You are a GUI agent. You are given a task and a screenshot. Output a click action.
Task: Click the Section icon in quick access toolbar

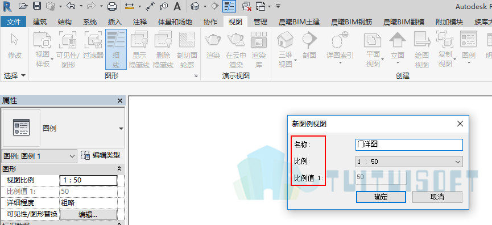point(215,6)
